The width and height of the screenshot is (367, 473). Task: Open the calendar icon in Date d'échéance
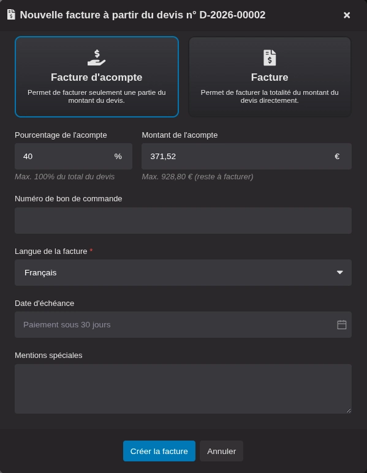click(342, 324)
